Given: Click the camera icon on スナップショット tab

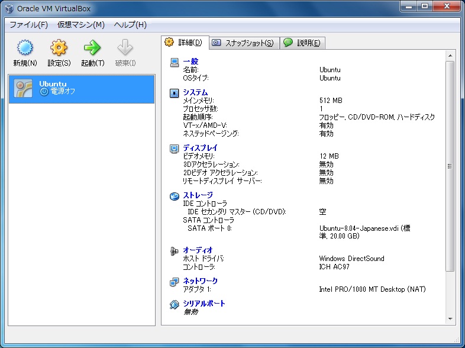Looking at the screenshot, I should click(217, 43).
